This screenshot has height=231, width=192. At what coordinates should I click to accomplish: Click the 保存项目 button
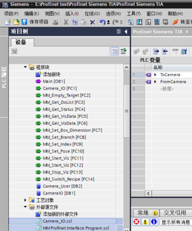point(39,22)
